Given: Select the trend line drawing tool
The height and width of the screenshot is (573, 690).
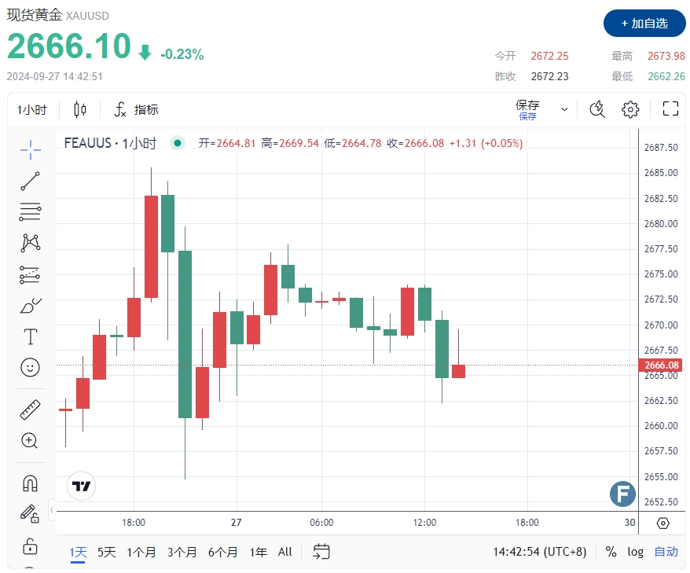Looking at the screenshot, I should click(x=30, y=181).
